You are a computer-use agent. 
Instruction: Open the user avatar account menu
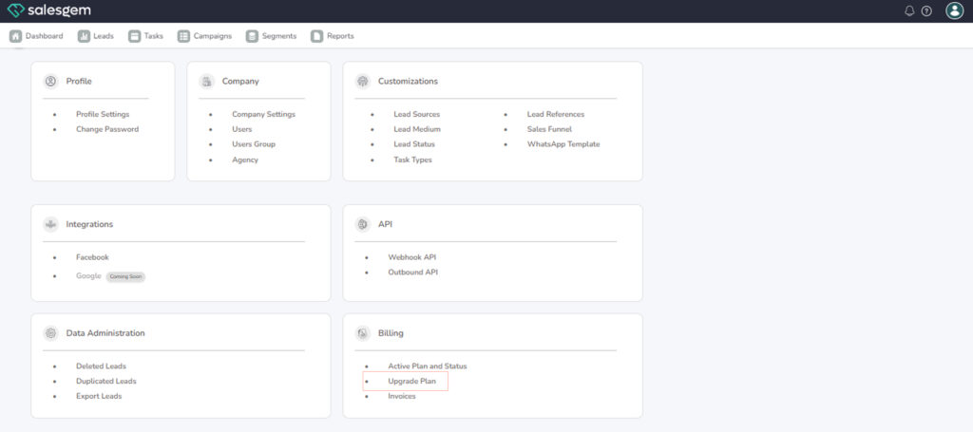point(954,11)
